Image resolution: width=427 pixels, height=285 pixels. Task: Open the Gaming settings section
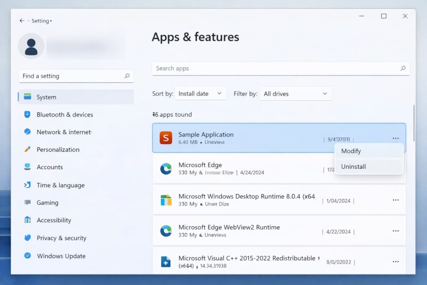coord(48,202)
